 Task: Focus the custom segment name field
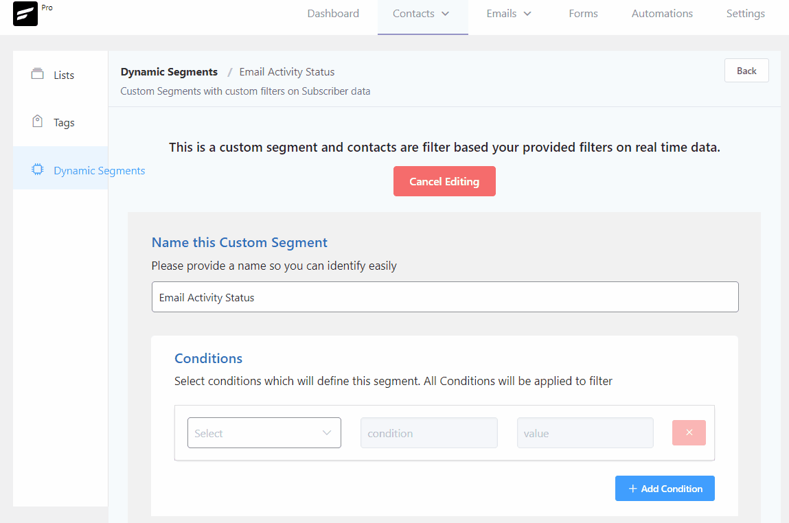point(444,297)
